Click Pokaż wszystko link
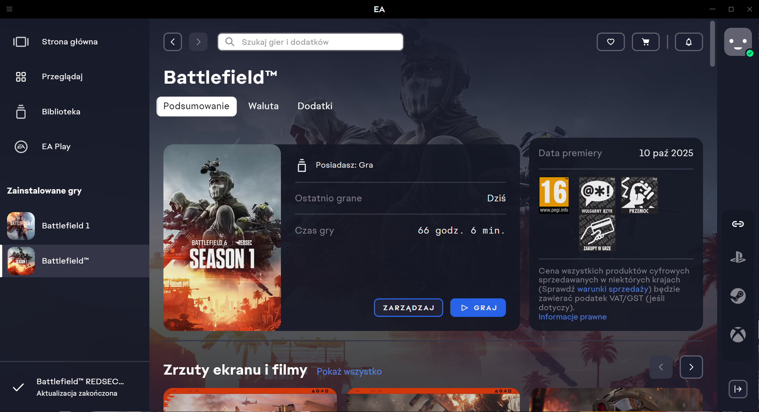Viewport: 759px width, 412px height. 349,371
